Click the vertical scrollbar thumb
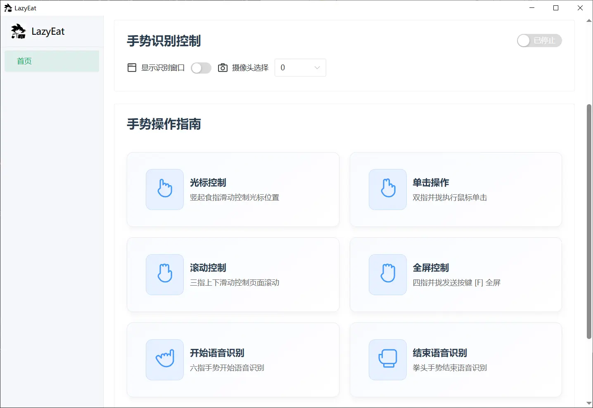Image resolution: width=593 pixels, height=408 pixels. click(589, 222)
